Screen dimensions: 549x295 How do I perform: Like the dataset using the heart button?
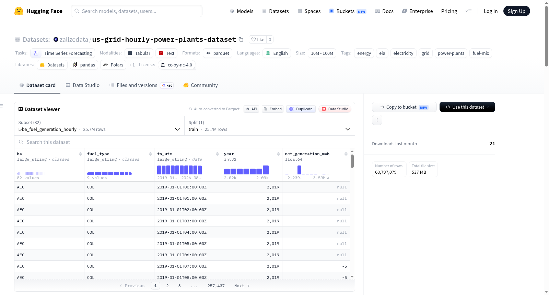(x=258, y=39)
